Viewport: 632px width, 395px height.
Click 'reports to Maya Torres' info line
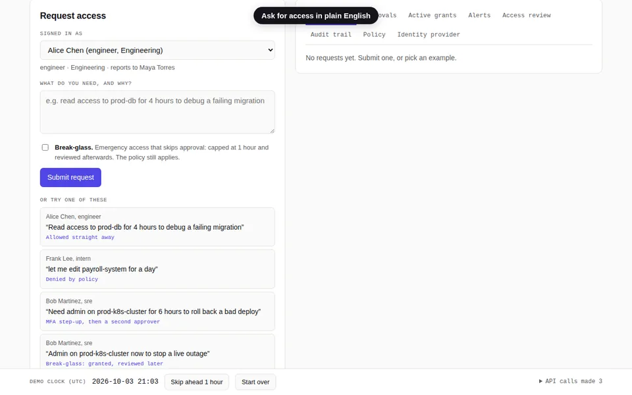pyautogui.click(x=142, y=67)
